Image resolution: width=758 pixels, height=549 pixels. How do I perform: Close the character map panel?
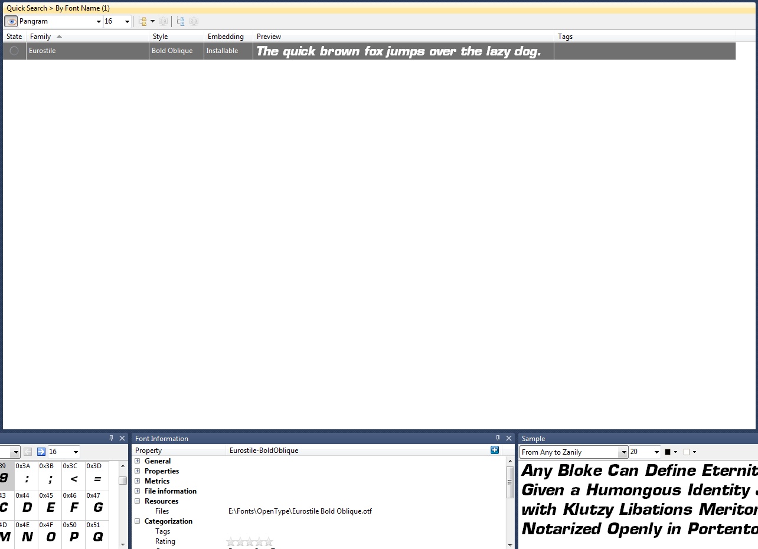[x=122, y=438]
